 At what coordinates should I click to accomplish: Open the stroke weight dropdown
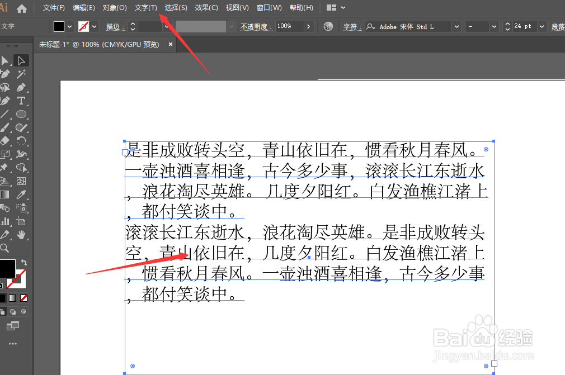point(166,26)
